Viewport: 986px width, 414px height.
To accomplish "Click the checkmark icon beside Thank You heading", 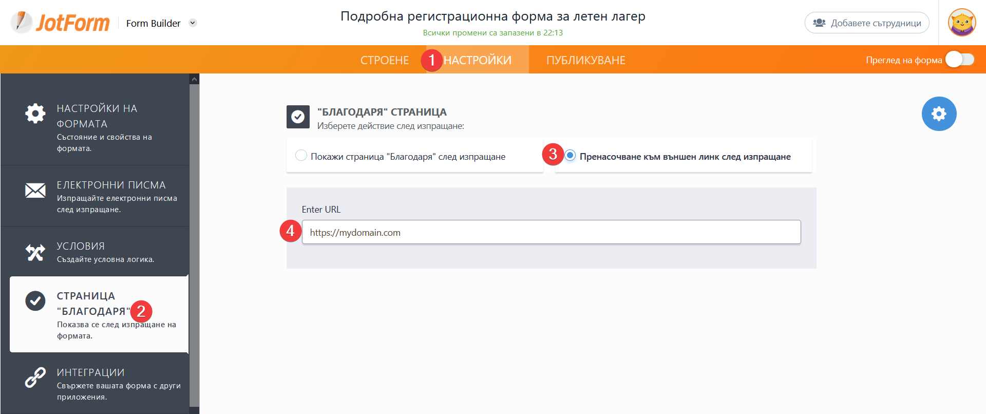I will click(298, 117).
